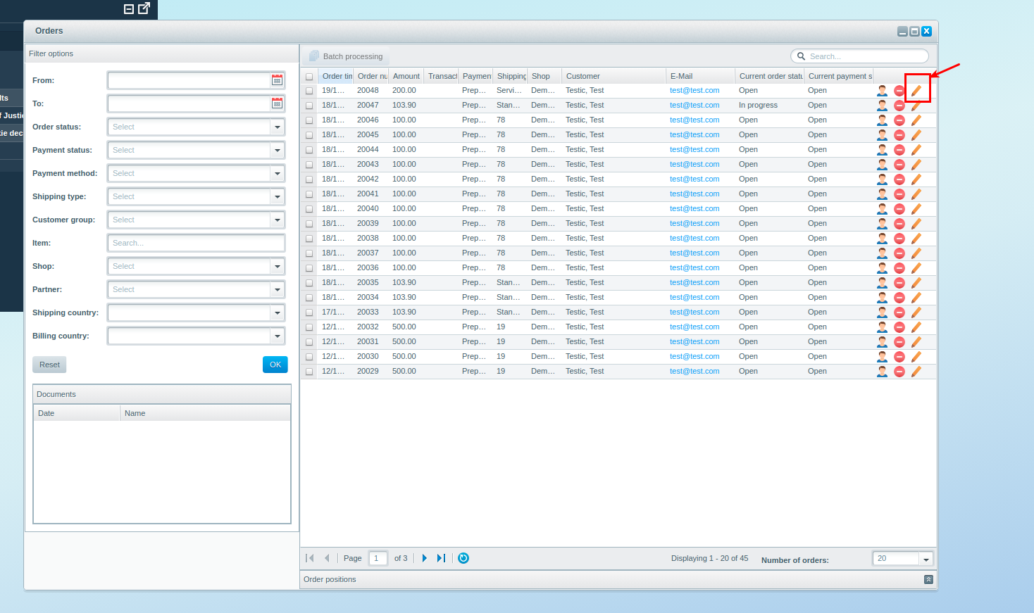Click the edit pencil icon for order 20048
The width and height of the screenshot is (1034, 613).
(916, 91)
